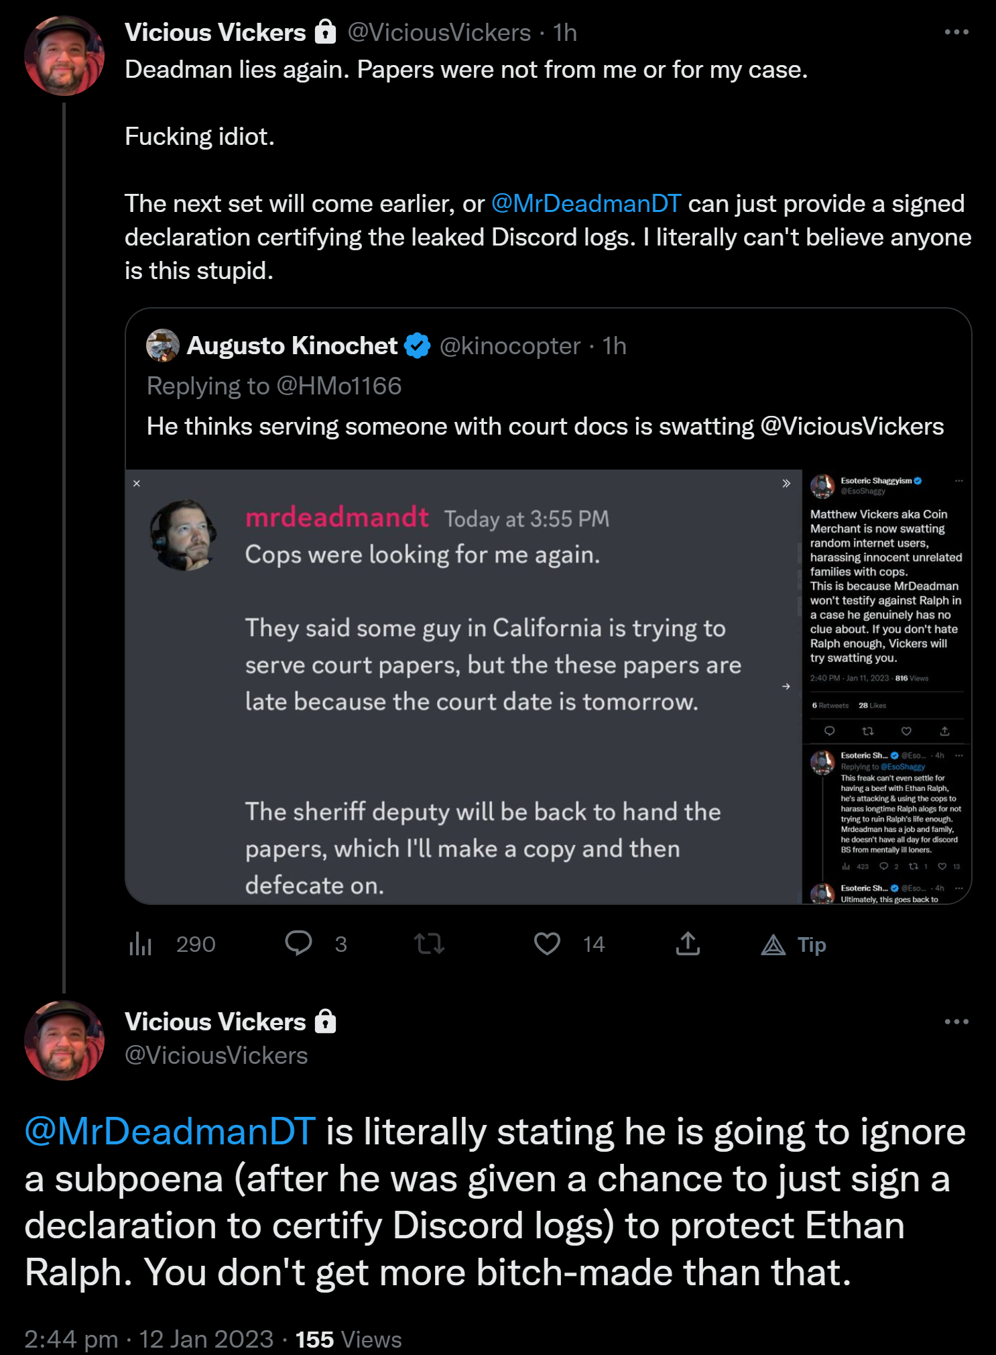Open the @kinocopter handle in quoted tweet

tap(509, 345)
